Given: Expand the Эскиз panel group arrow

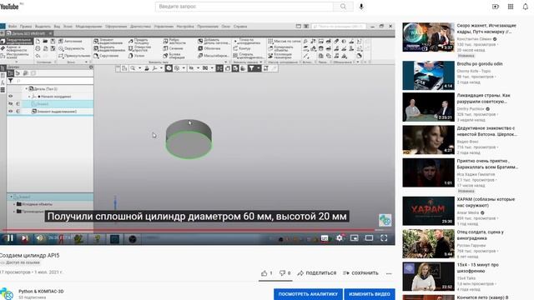Looking at the screenshot, I should point(86,62).
